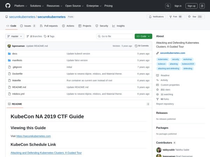Viewport: 210px width, 157px height.
Task: Click the fork icon beside 60 forks
Action: [x=157, y=99]
